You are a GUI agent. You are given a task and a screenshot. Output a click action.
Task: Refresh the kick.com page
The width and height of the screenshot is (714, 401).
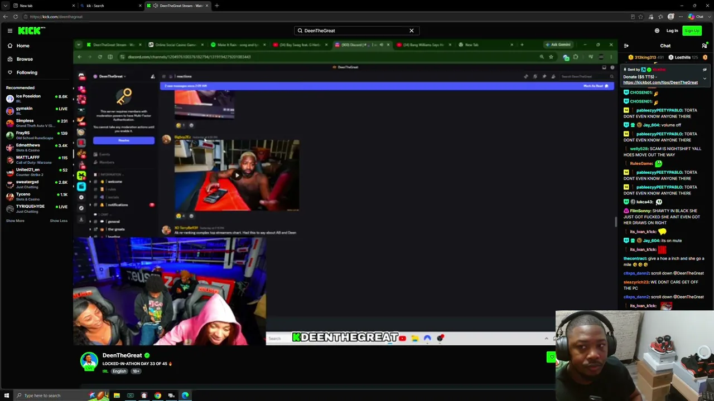16,17
